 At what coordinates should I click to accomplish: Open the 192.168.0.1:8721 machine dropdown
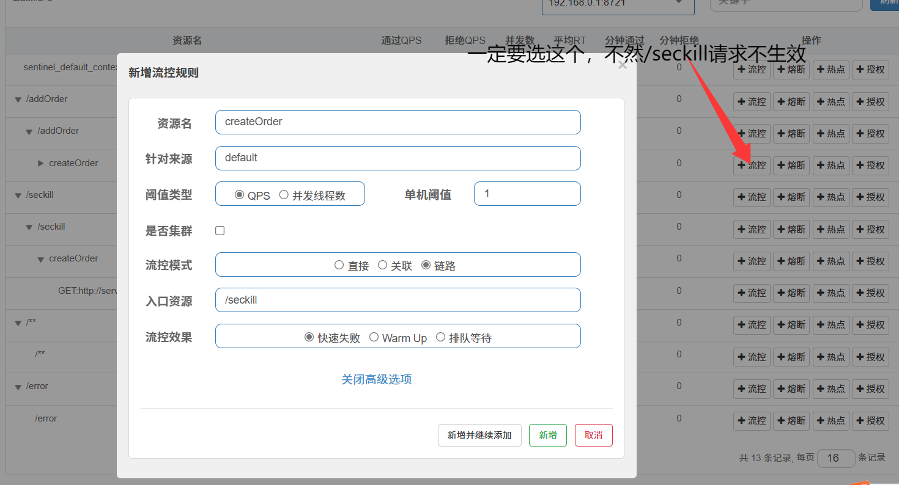618,5
